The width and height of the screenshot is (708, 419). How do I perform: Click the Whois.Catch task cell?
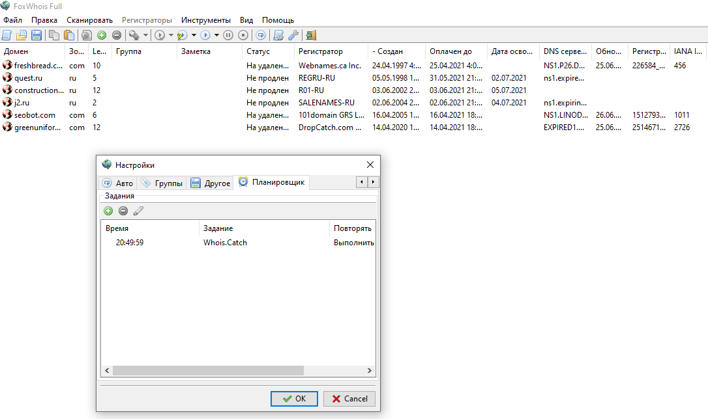225,243
